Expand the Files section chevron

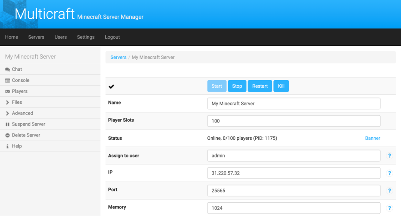(x=7, y=102)
